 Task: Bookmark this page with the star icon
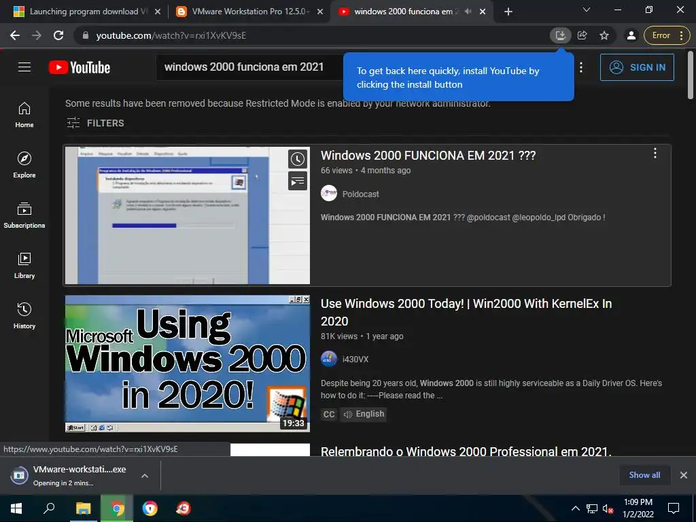[604, 35]
